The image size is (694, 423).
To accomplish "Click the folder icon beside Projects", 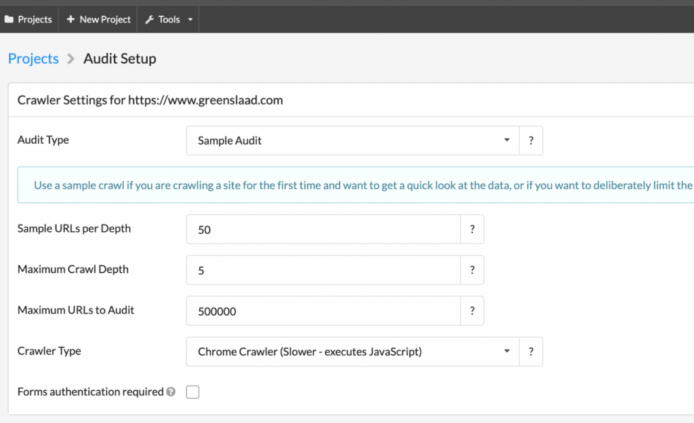I will (x=9, y=20).
